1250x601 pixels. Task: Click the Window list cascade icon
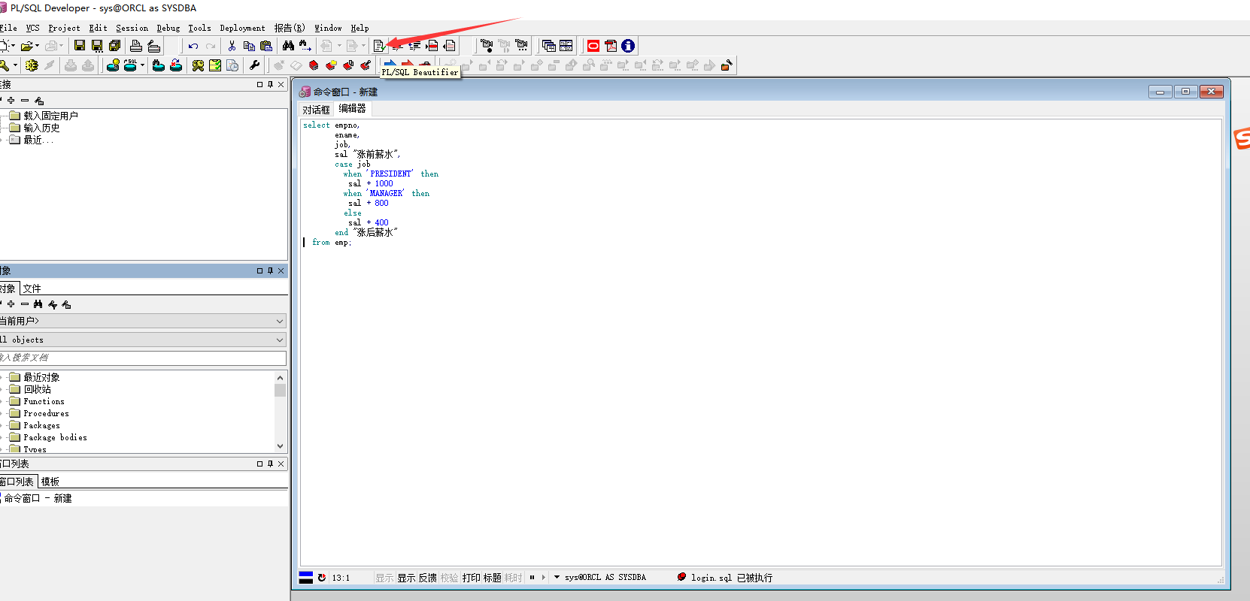point(549,46)
